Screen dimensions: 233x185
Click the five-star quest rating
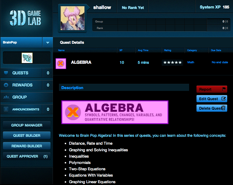172,62
